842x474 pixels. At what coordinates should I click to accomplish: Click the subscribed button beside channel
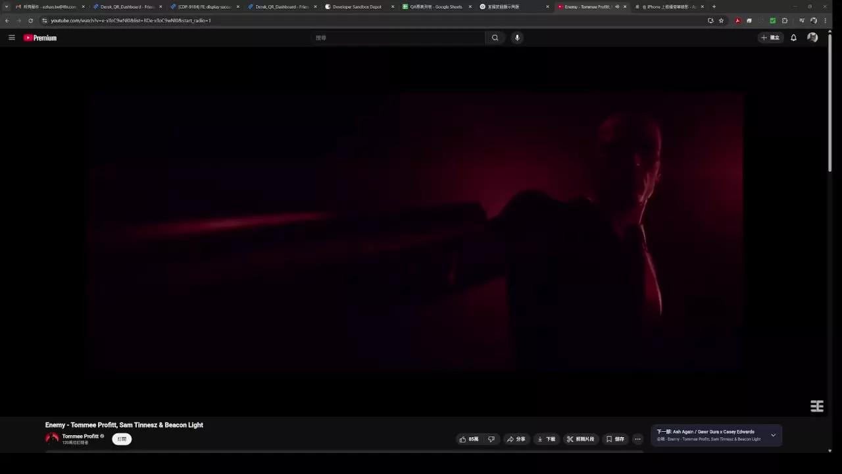click(x=122, y=439)
